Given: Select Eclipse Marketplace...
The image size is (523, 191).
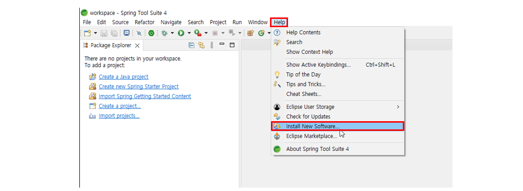Looking at the screenshot, I should coord(338,136).
